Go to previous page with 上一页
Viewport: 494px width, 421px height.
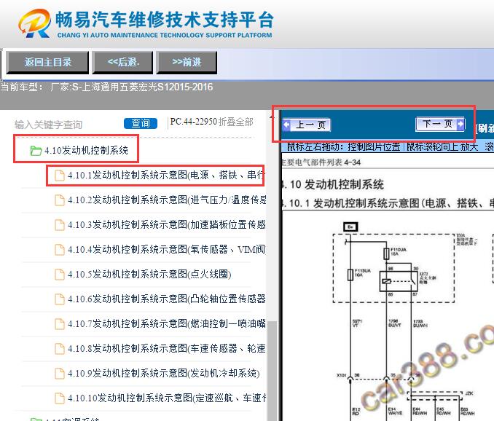(307, 125)
